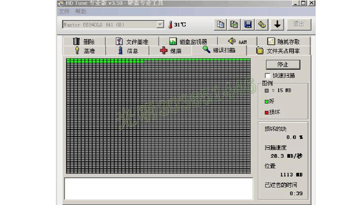Switch to the 信息 tab
The image size is (364, 205).
pyautogui.click(x=127, y=50)
